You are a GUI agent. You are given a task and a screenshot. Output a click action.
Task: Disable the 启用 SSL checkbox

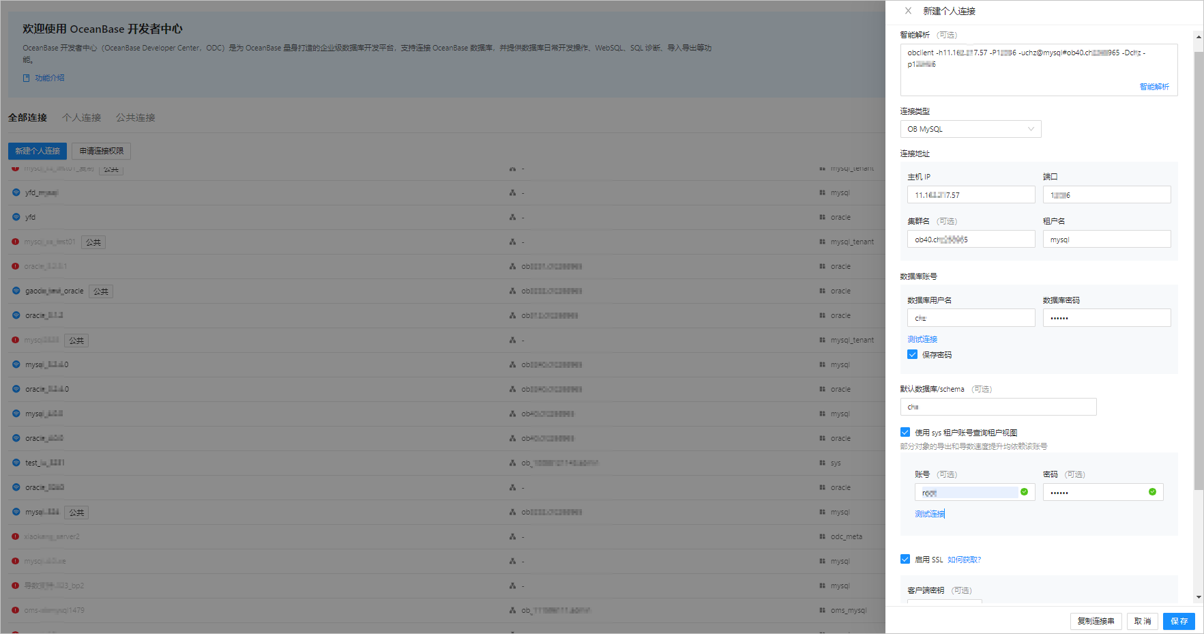tap(905, 559)
